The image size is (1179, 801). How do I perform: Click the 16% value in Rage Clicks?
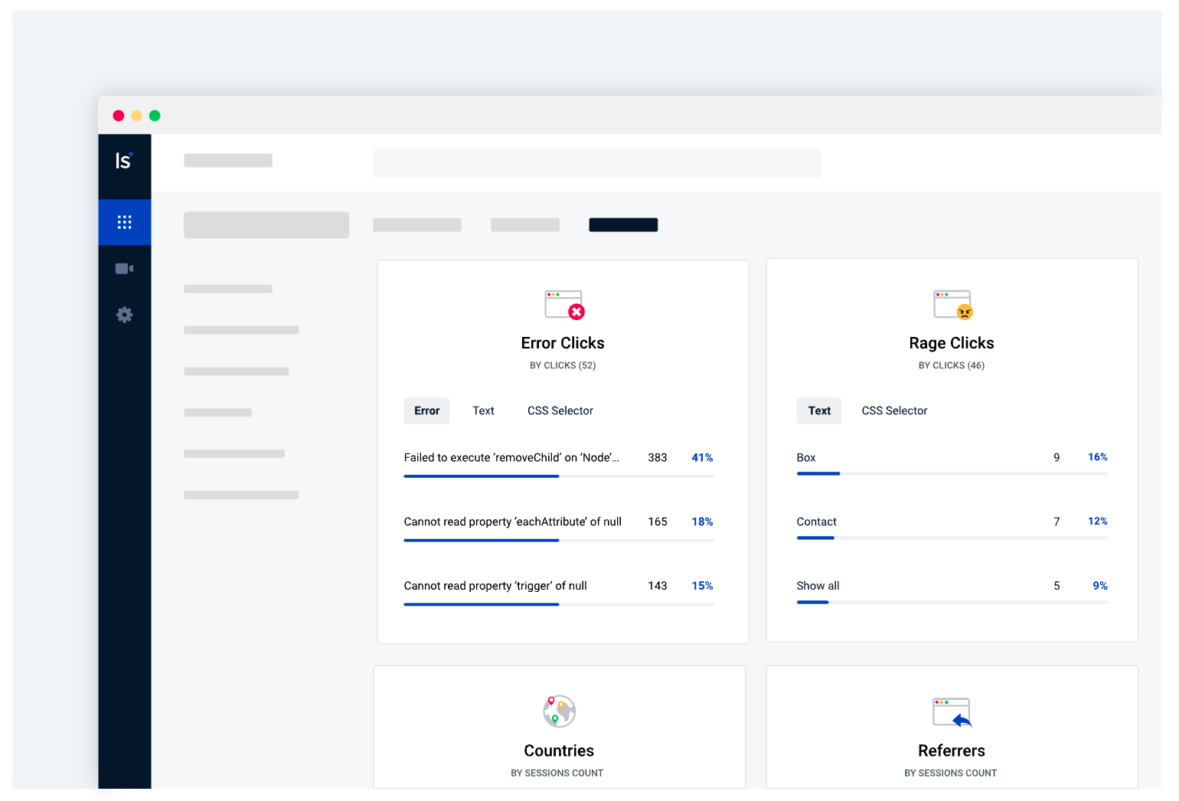tap(1098, 457)
